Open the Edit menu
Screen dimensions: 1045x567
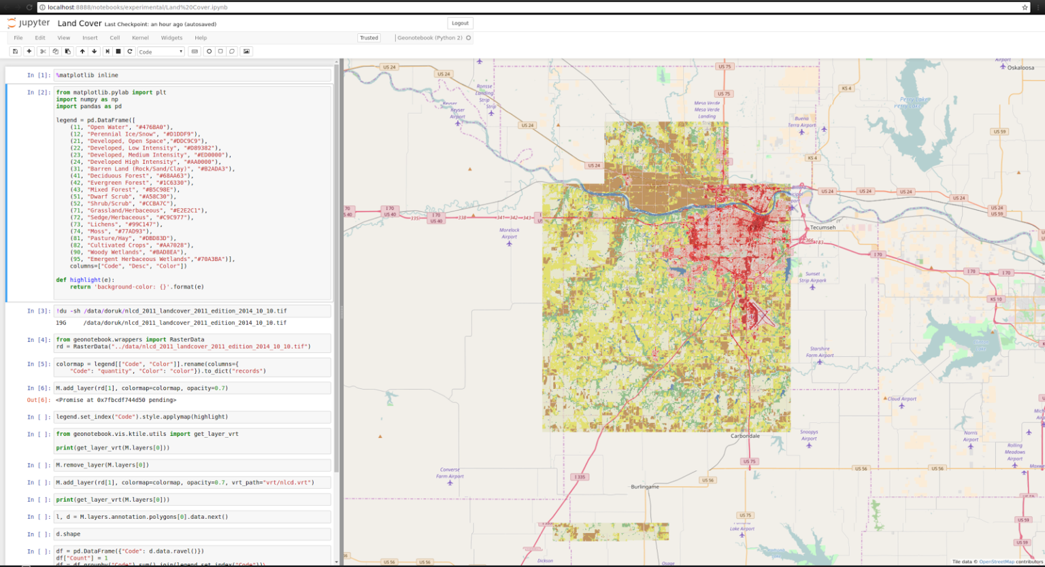(x=40, y=38)
